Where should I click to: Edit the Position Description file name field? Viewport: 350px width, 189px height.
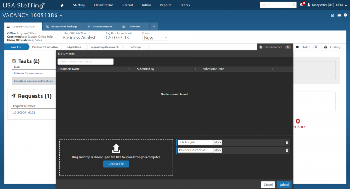tap(196, 150)
